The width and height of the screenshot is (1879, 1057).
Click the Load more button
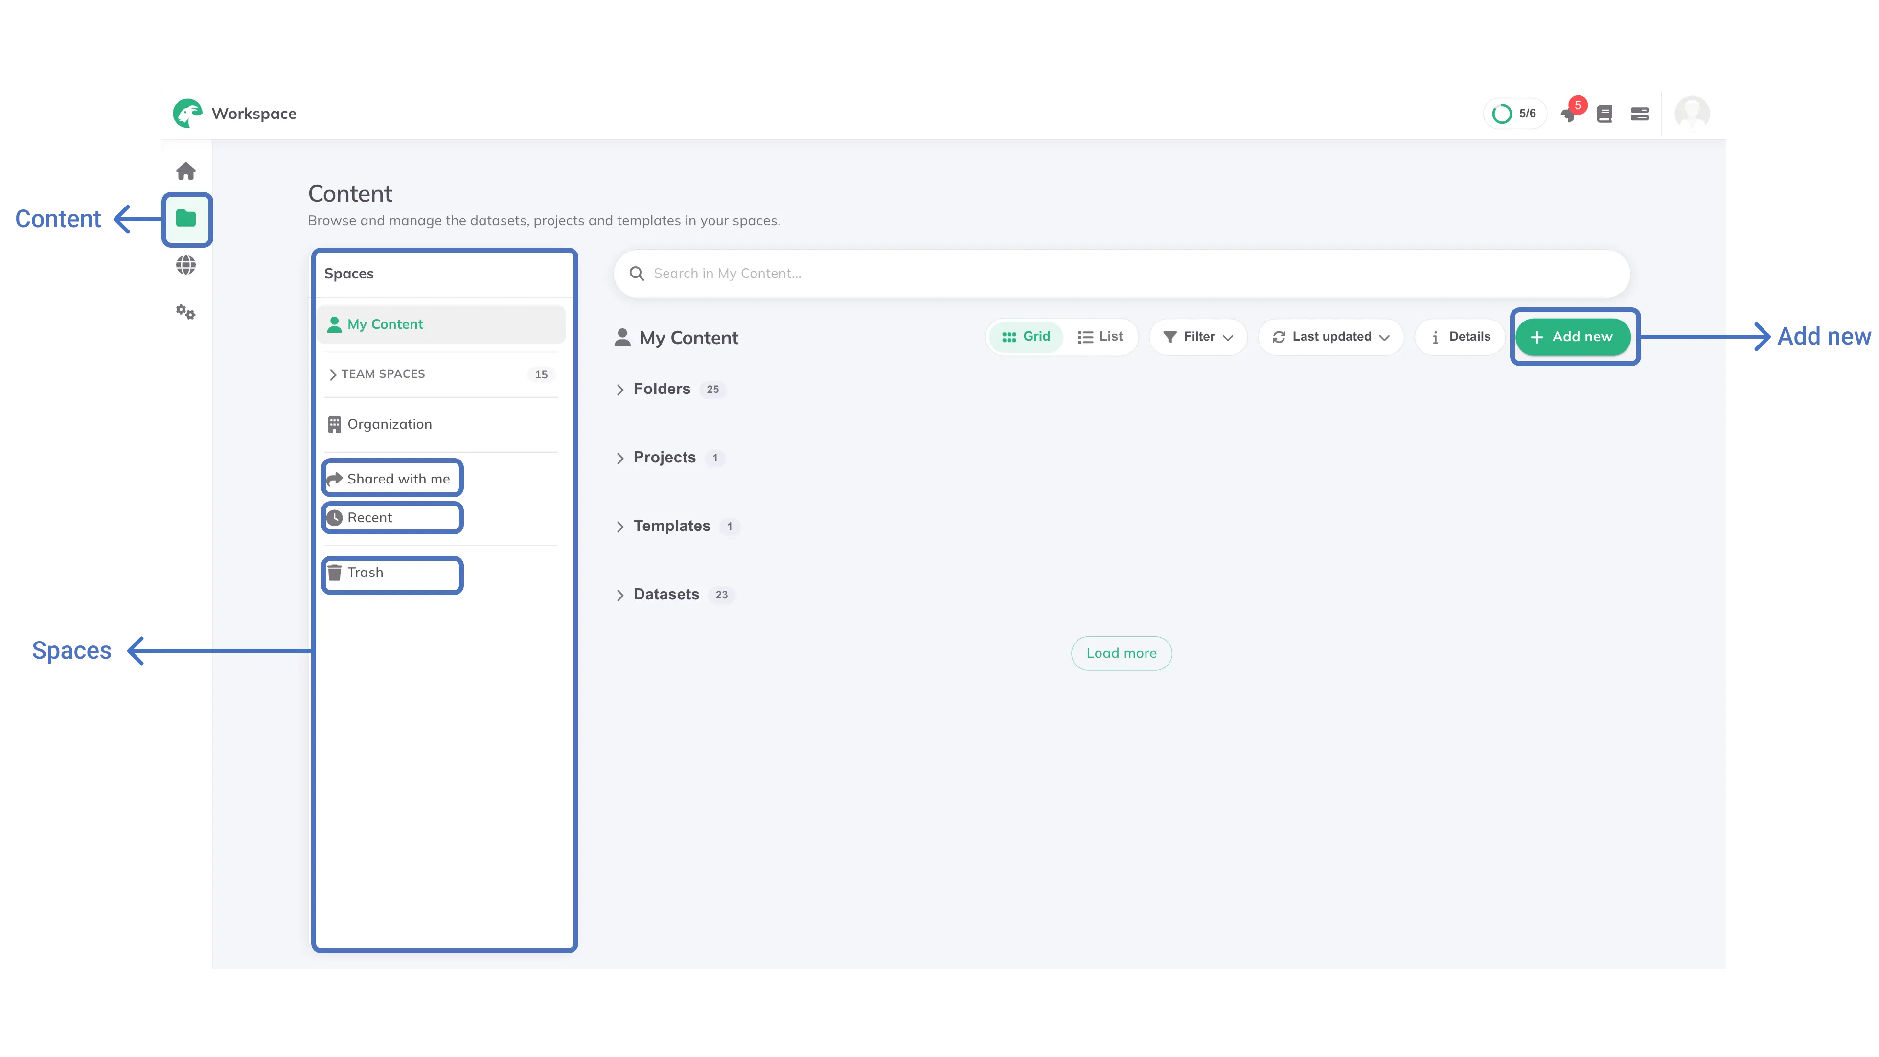(x=1121, y=653)
